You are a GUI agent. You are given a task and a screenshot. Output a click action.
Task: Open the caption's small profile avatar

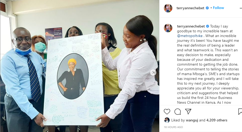click(x=168, y=28)
